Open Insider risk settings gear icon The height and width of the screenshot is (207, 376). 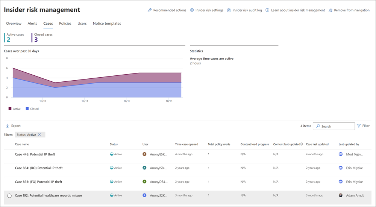click(x=192, y=10)
